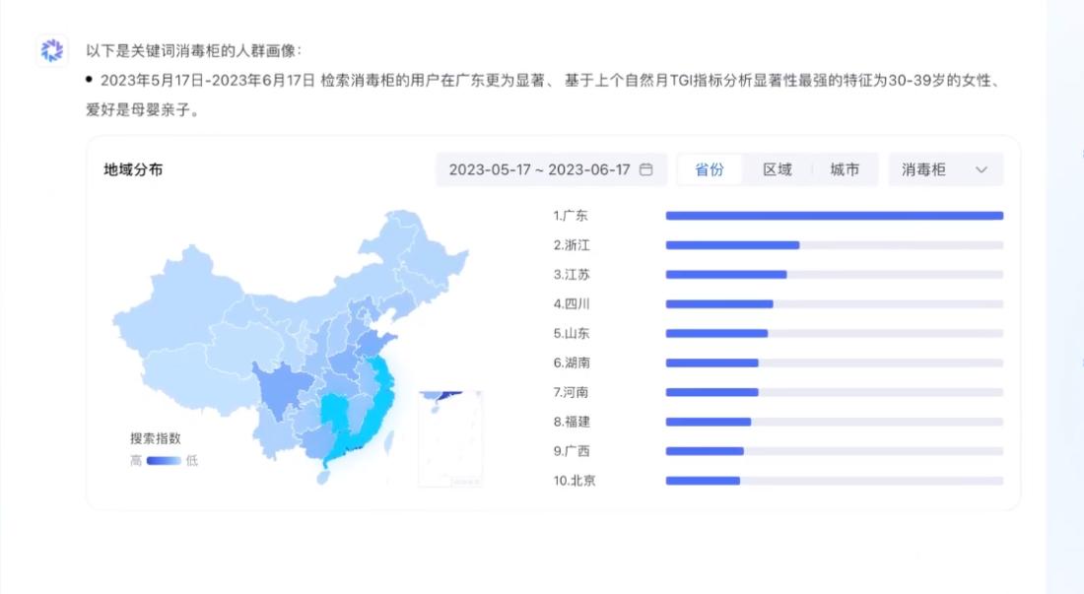Select the 2.浙江 label
Viewport: 1084px width, 594px height.
point(572,245)
